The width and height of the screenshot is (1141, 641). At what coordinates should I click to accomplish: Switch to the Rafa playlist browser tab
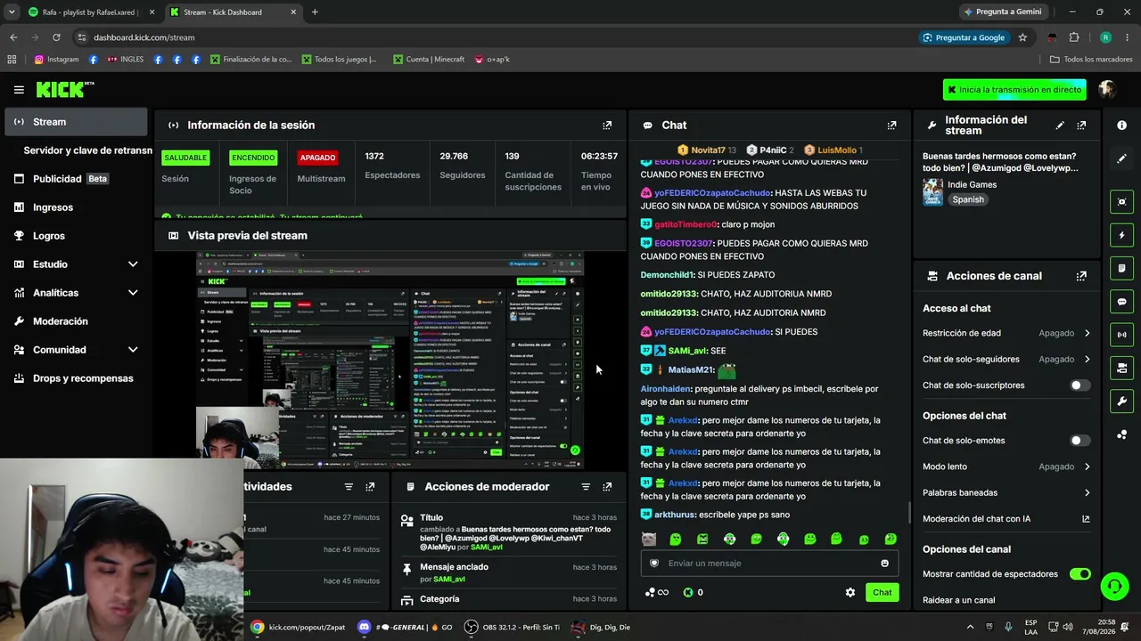point(91,12)
